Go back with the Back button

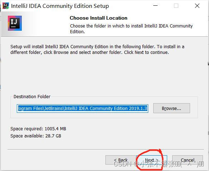pos(121,160)
